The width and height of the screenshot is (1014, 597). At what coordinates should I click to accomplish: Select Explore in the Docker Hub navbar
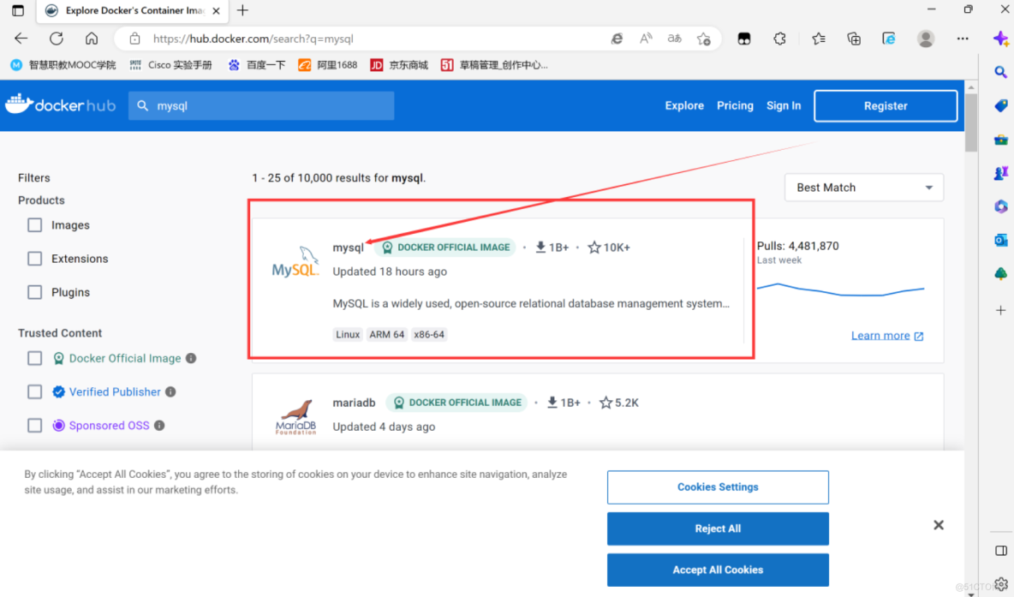[683, 105]
